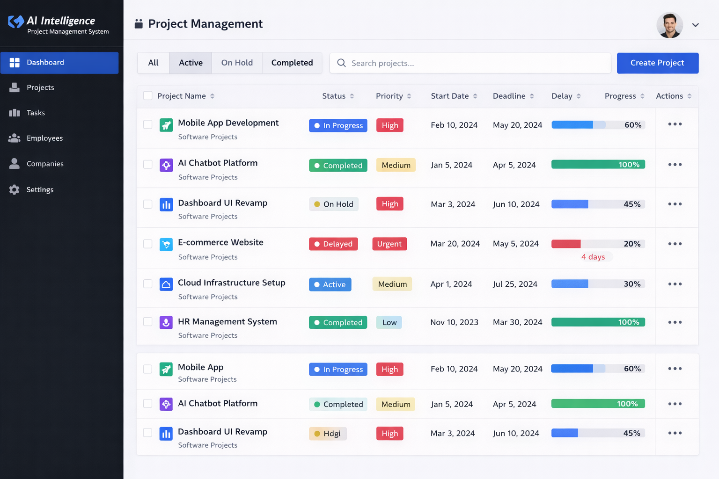Select the E-commerce Website row checkbox
This screenshot has height=479, width=719.
(x=147, y=244)
